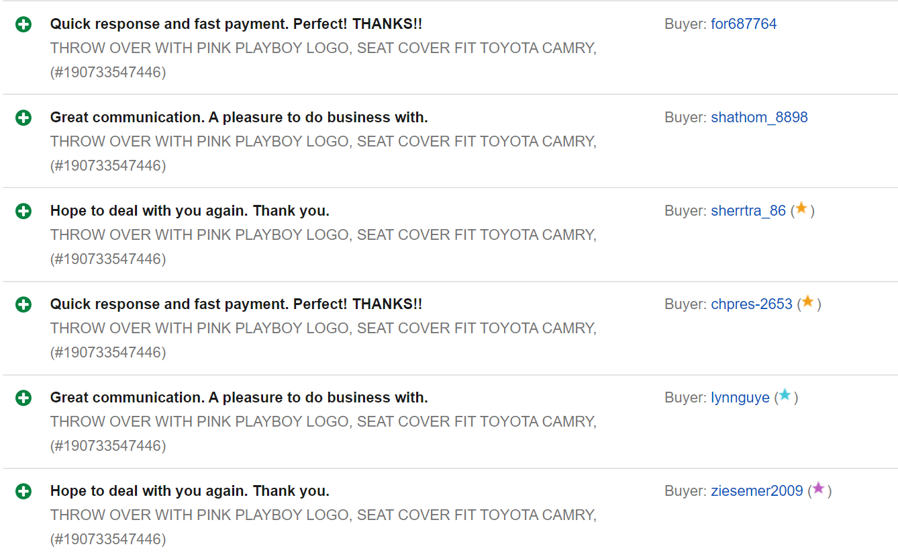Click the yellow star next to chpres-2653

pyautogui.click(x=808, y=302)
